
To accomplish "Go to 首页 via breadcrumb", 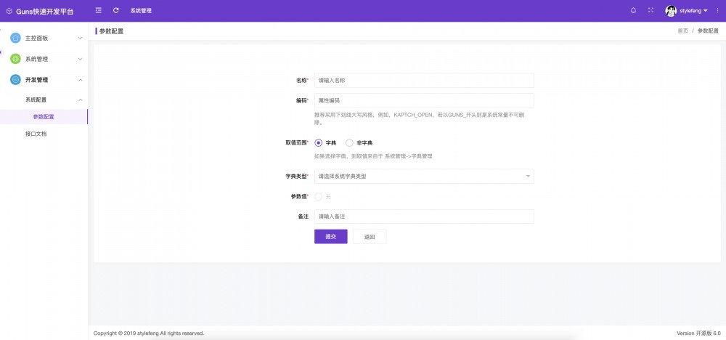I will pyautogui.click(x=683, y=31).
